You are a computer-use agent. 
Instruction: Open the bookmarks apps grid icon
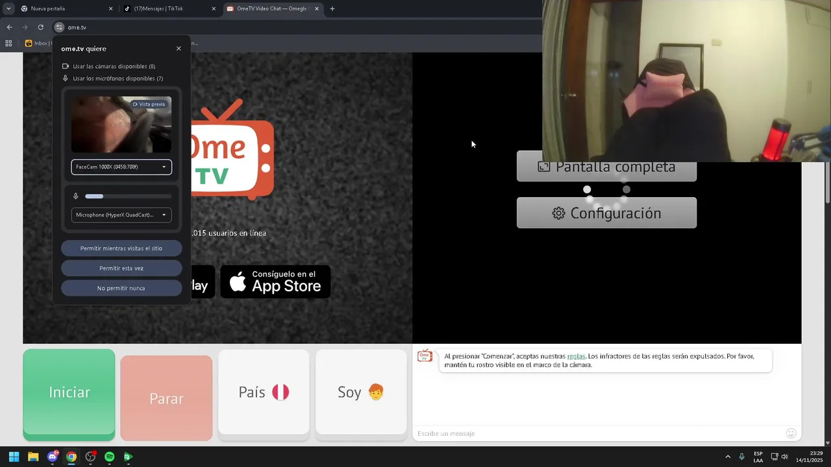coord(8,43)
